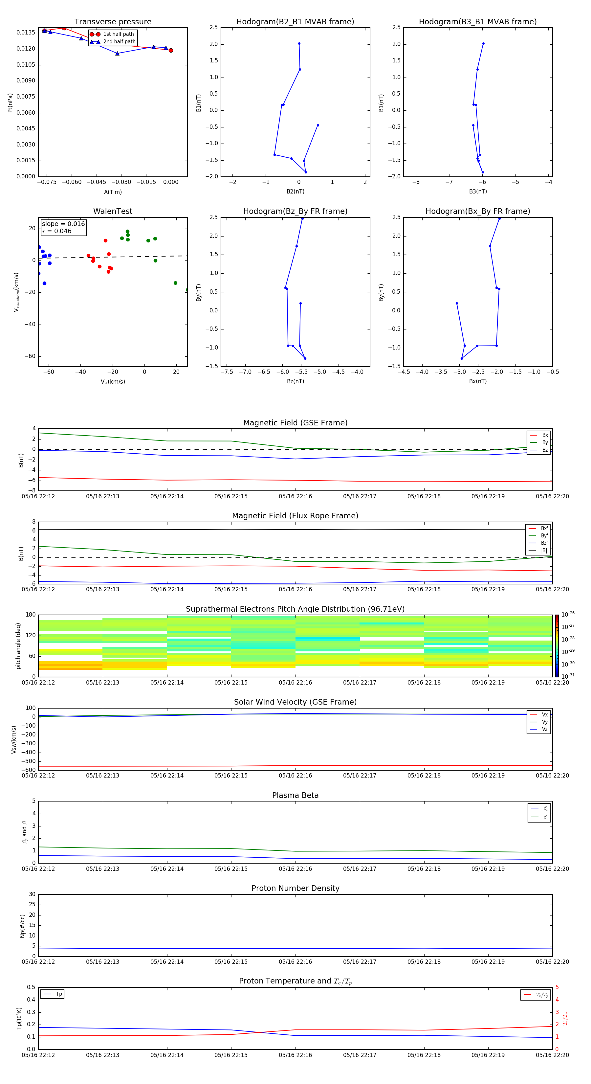This screenshot has width=591, height=1084.
Task: Click the 'B3(nT)' x-axis label
Action: click(478, 192)
